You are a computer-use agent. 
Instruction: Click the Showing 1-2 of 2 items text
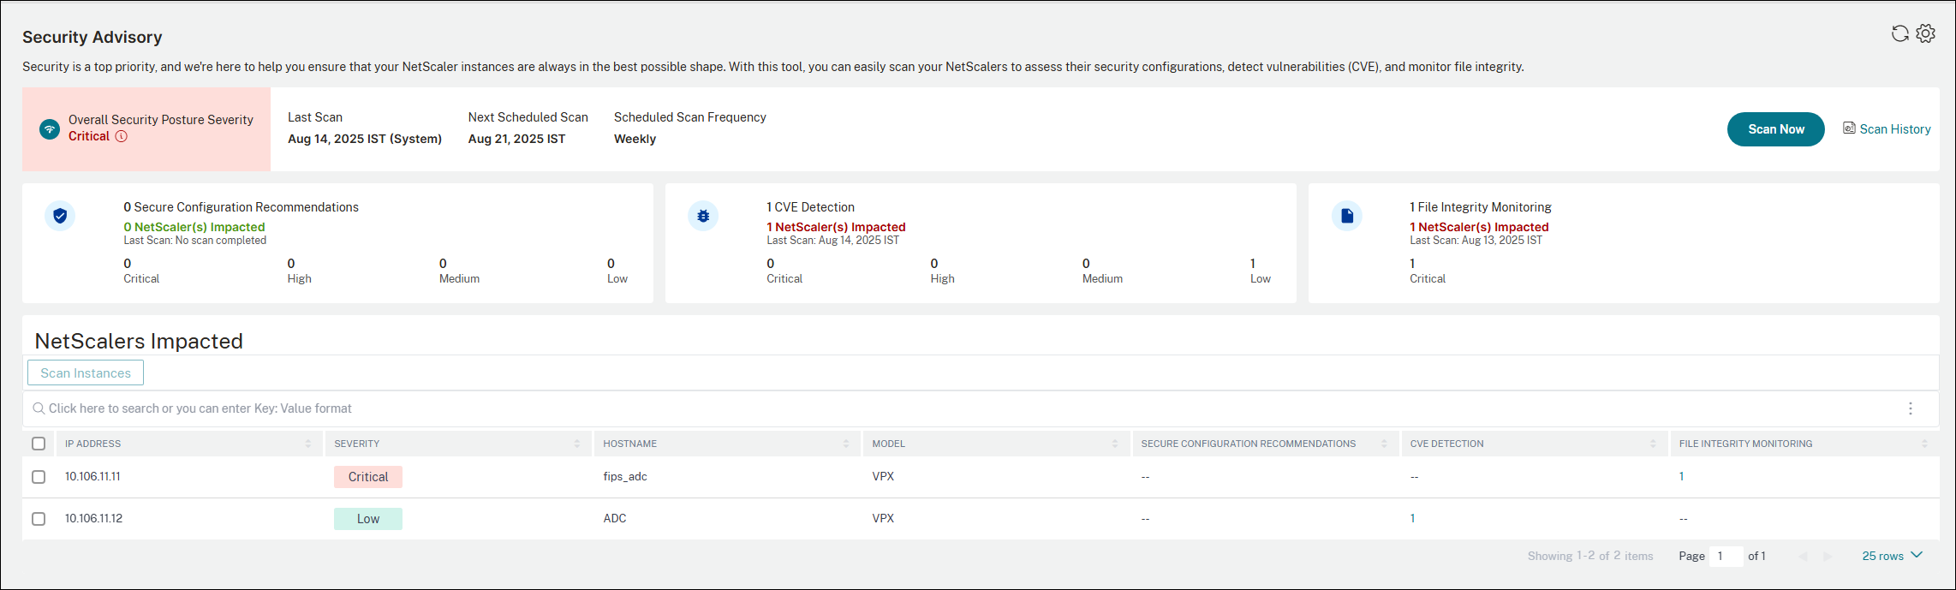(1590, 556)
